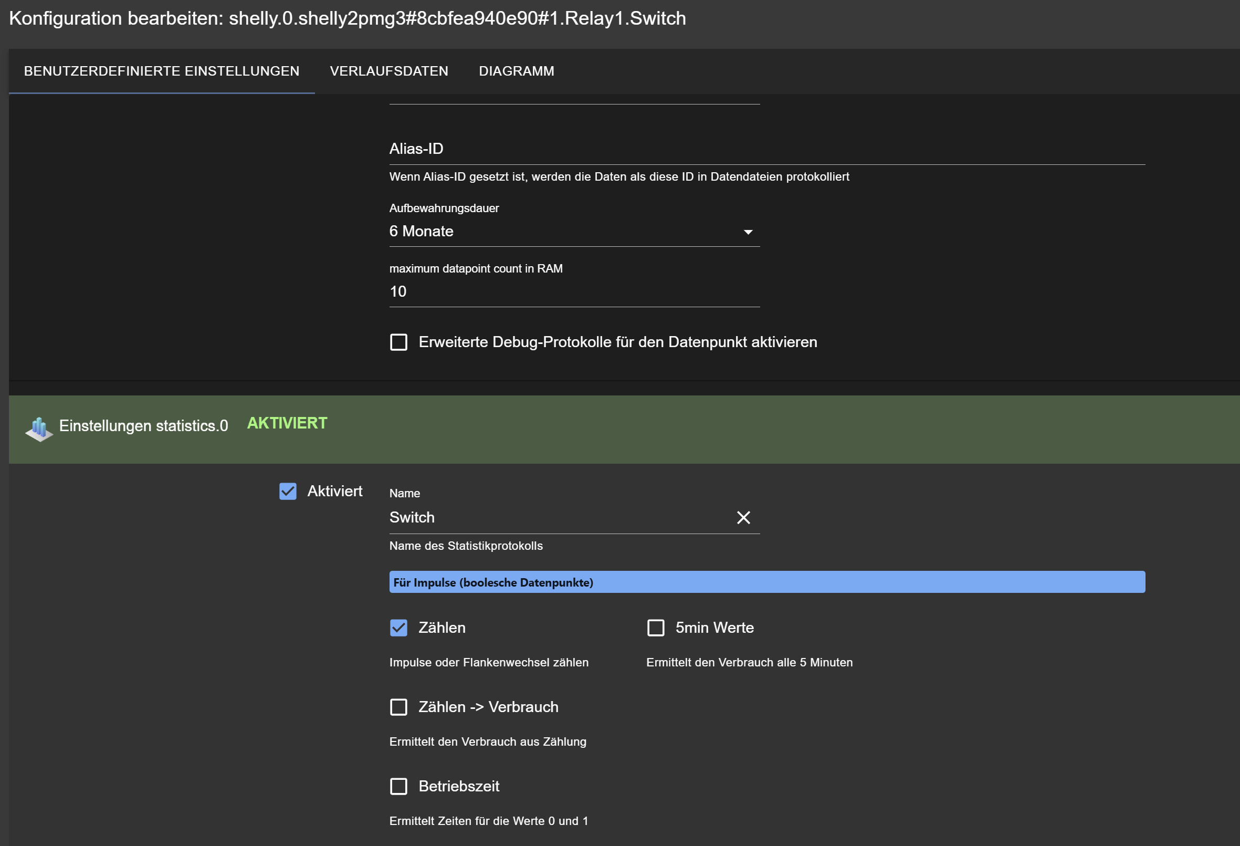
Task: Click the Switch name input field
Action: coord(555,517)
